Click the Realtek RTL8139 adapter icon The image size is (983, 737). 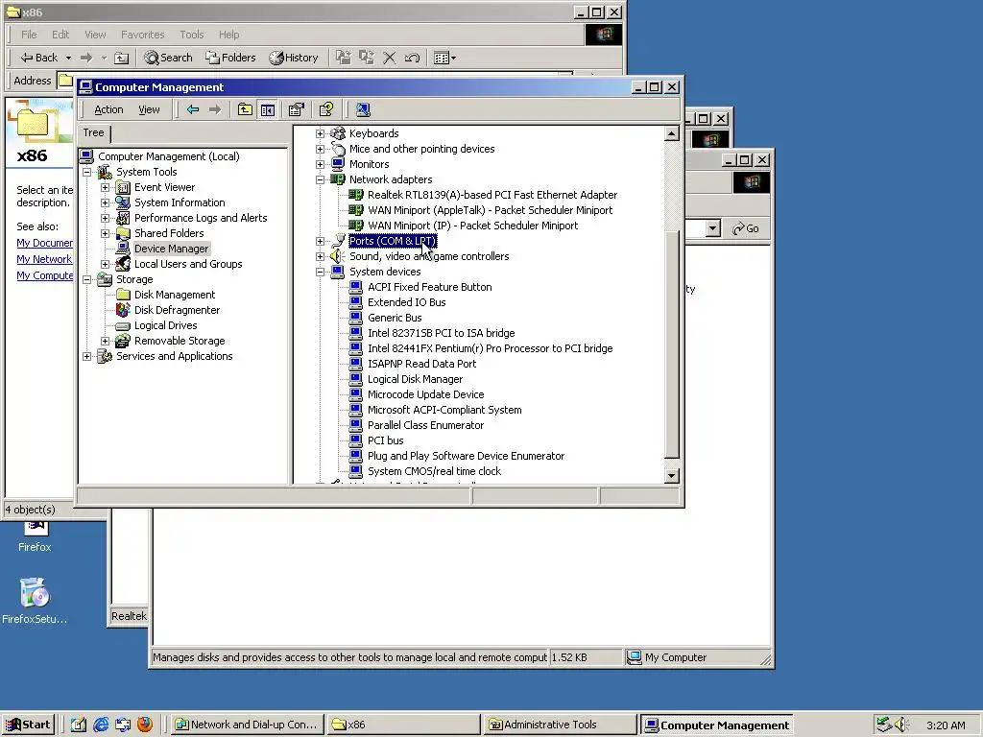[x=356, y=195]
